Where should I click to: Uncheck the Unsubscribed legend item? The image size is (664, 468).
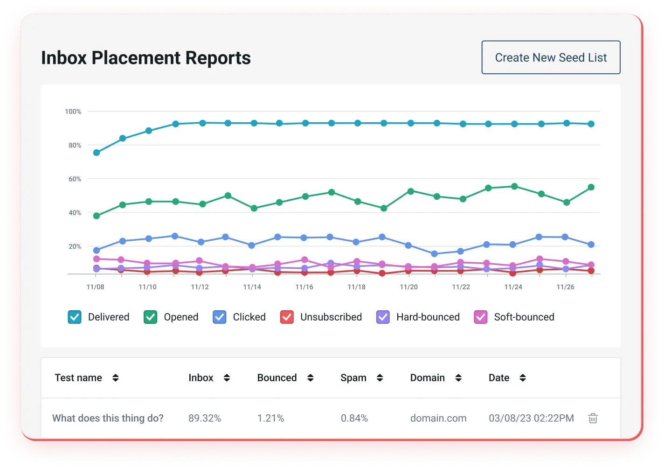click(x=287, y=317)
